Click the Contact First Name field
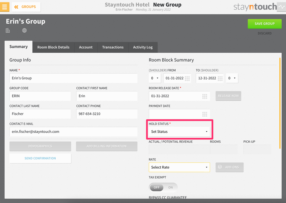The height and width of the screenshot is (203, 286). coord(107,96)
